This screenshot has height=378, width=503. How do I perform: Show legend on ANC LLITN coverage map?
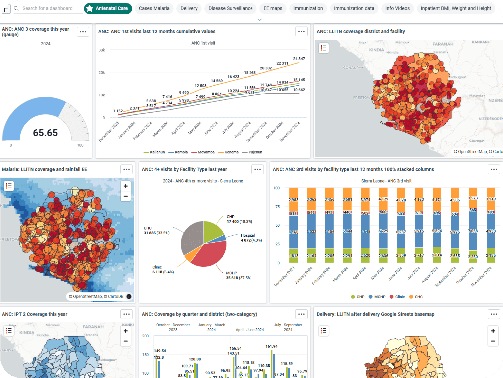coord(323,48)
